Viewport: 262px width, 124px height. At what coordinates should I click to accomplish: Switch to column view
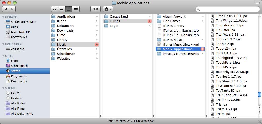(x=69, y=9)
